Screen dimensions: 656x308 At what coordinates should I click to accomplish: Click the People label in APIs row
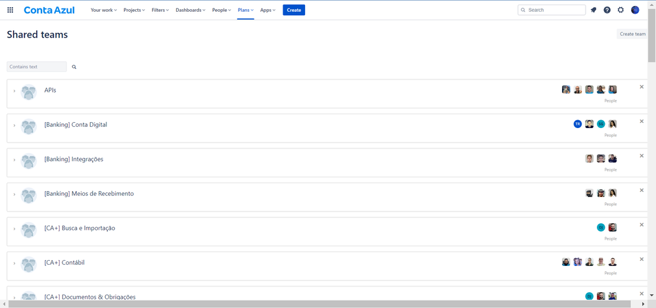611,100
